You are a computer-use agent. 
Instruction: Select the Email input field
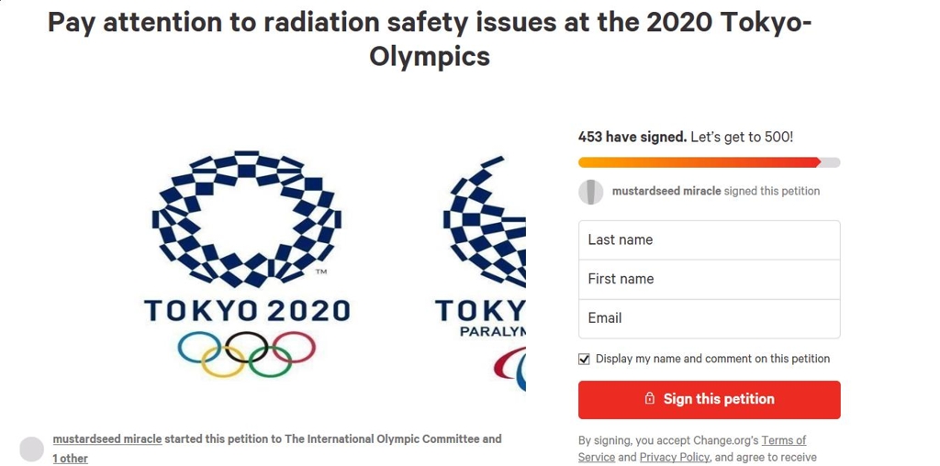[x=710, y=318]
